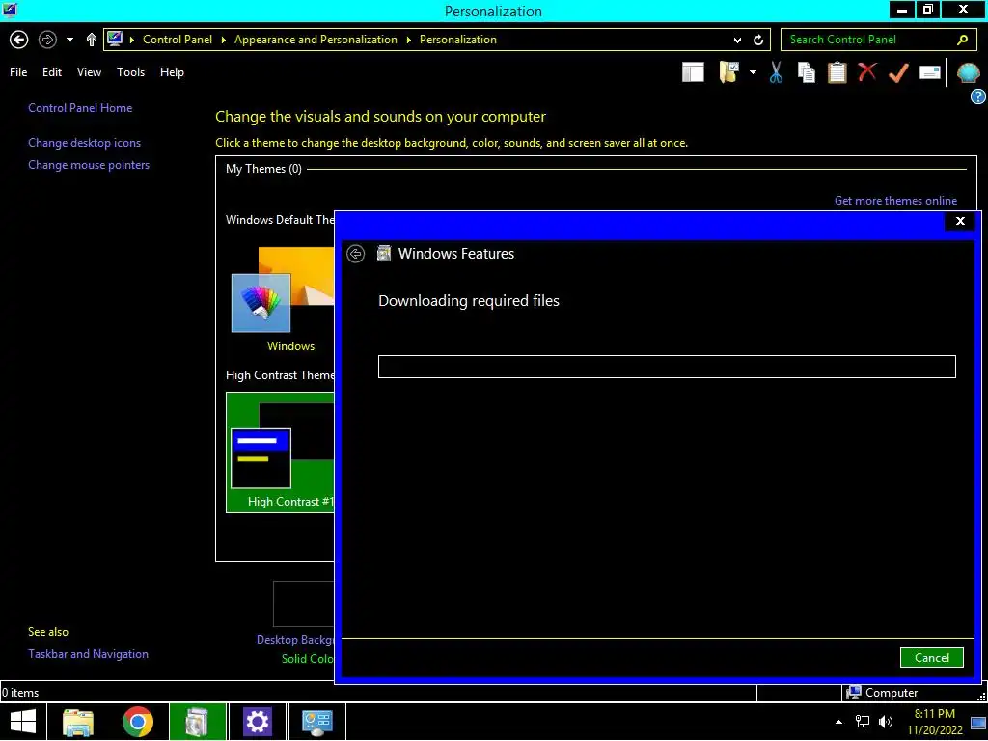Click the forward navigation arrow
The height and width of the screenshot is (741, 988).
(47, 40)
